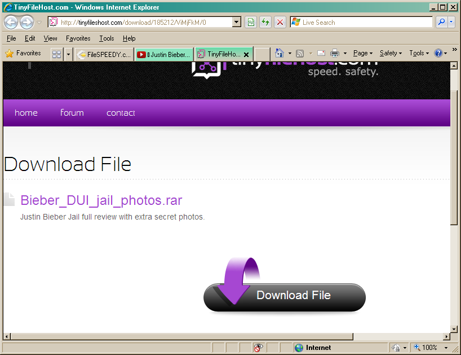461x355 pixels.
Task: Stop loading with the red X icon
Action: coord(280,22)
